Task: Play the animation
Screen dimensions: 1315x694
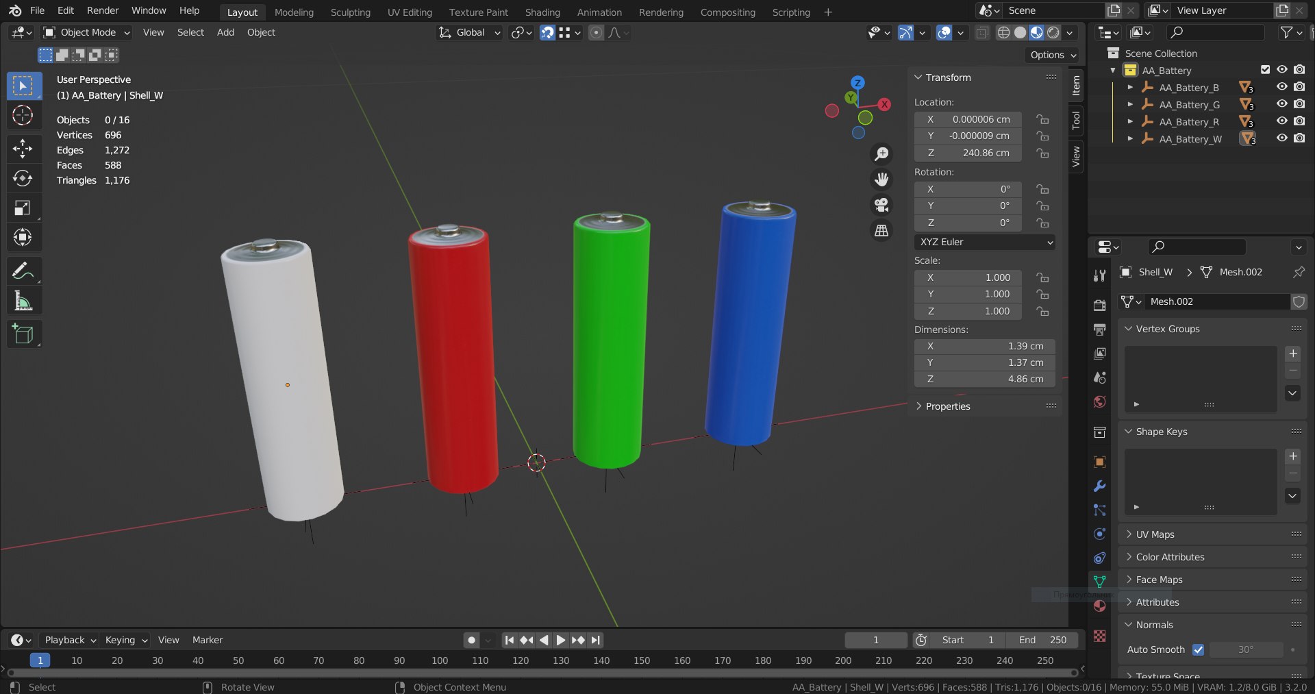Action: click(561, 640)
